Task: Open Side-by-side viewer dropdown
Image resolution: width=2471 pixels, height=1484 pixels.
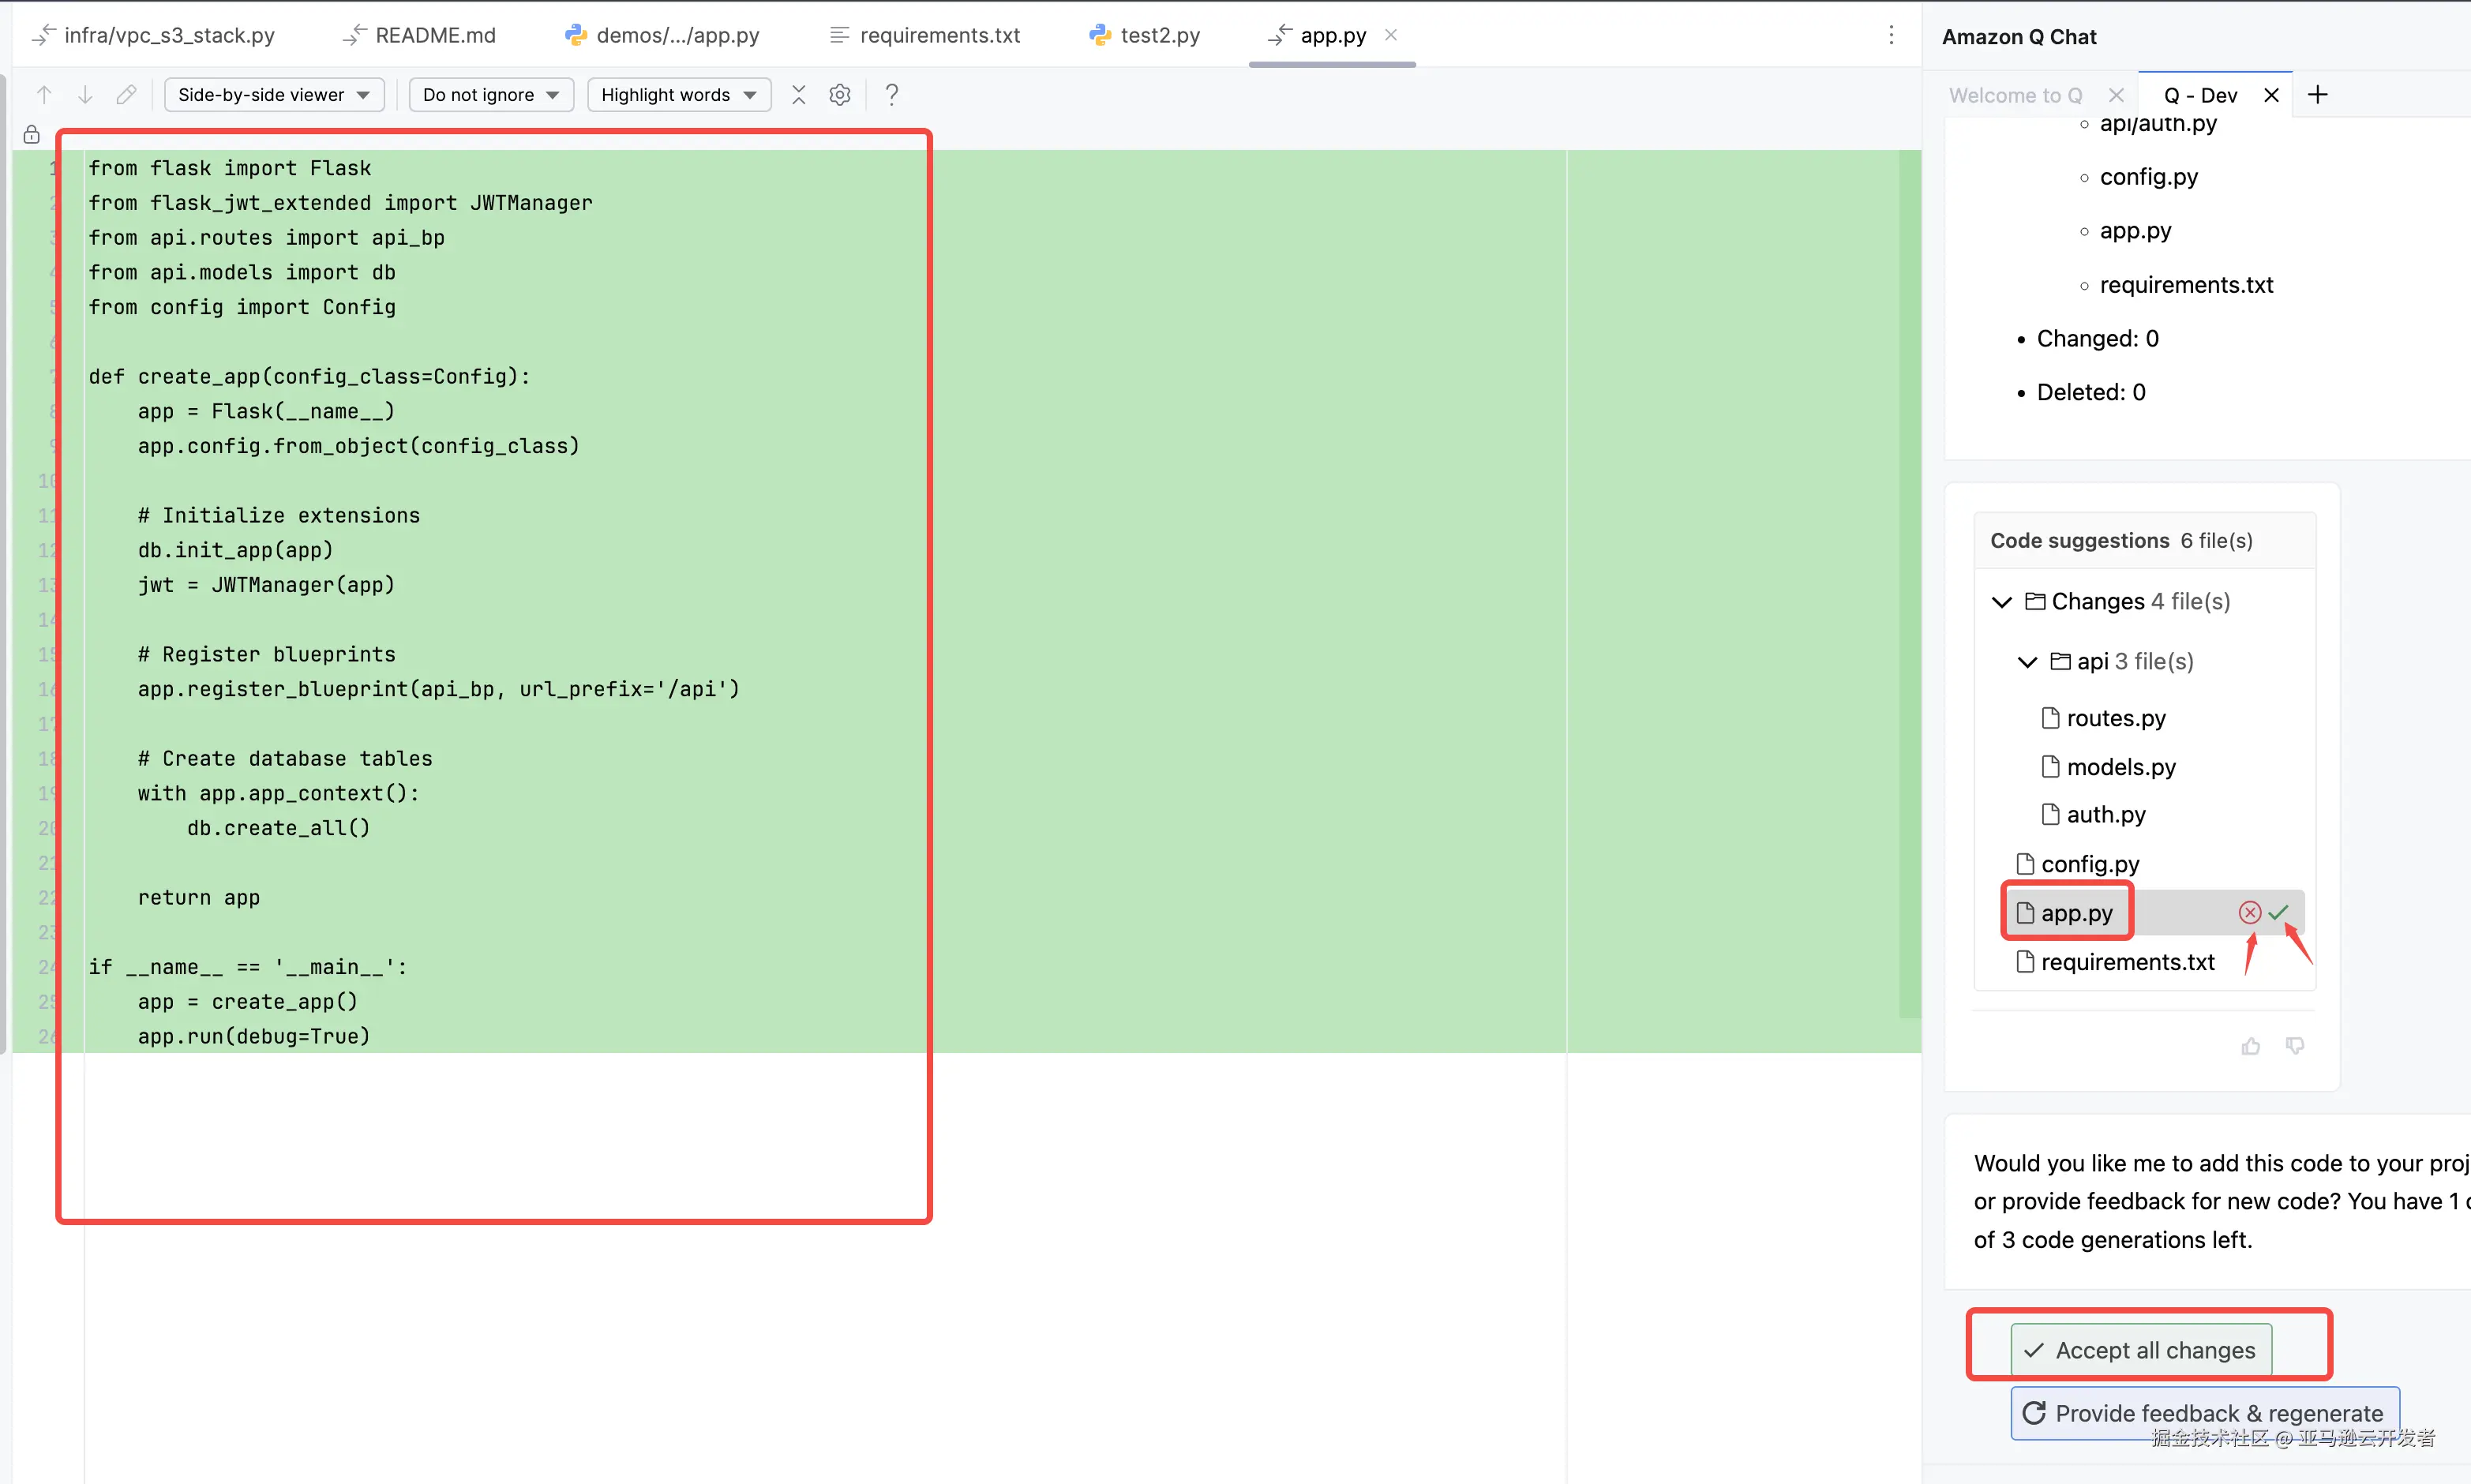Action: click(274, 95)
